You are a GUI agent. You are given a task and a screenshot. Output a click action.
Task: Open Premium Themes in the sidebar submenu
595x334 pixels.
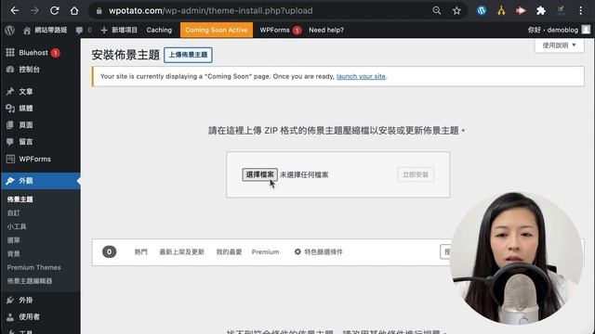click(x=33, y=267)
